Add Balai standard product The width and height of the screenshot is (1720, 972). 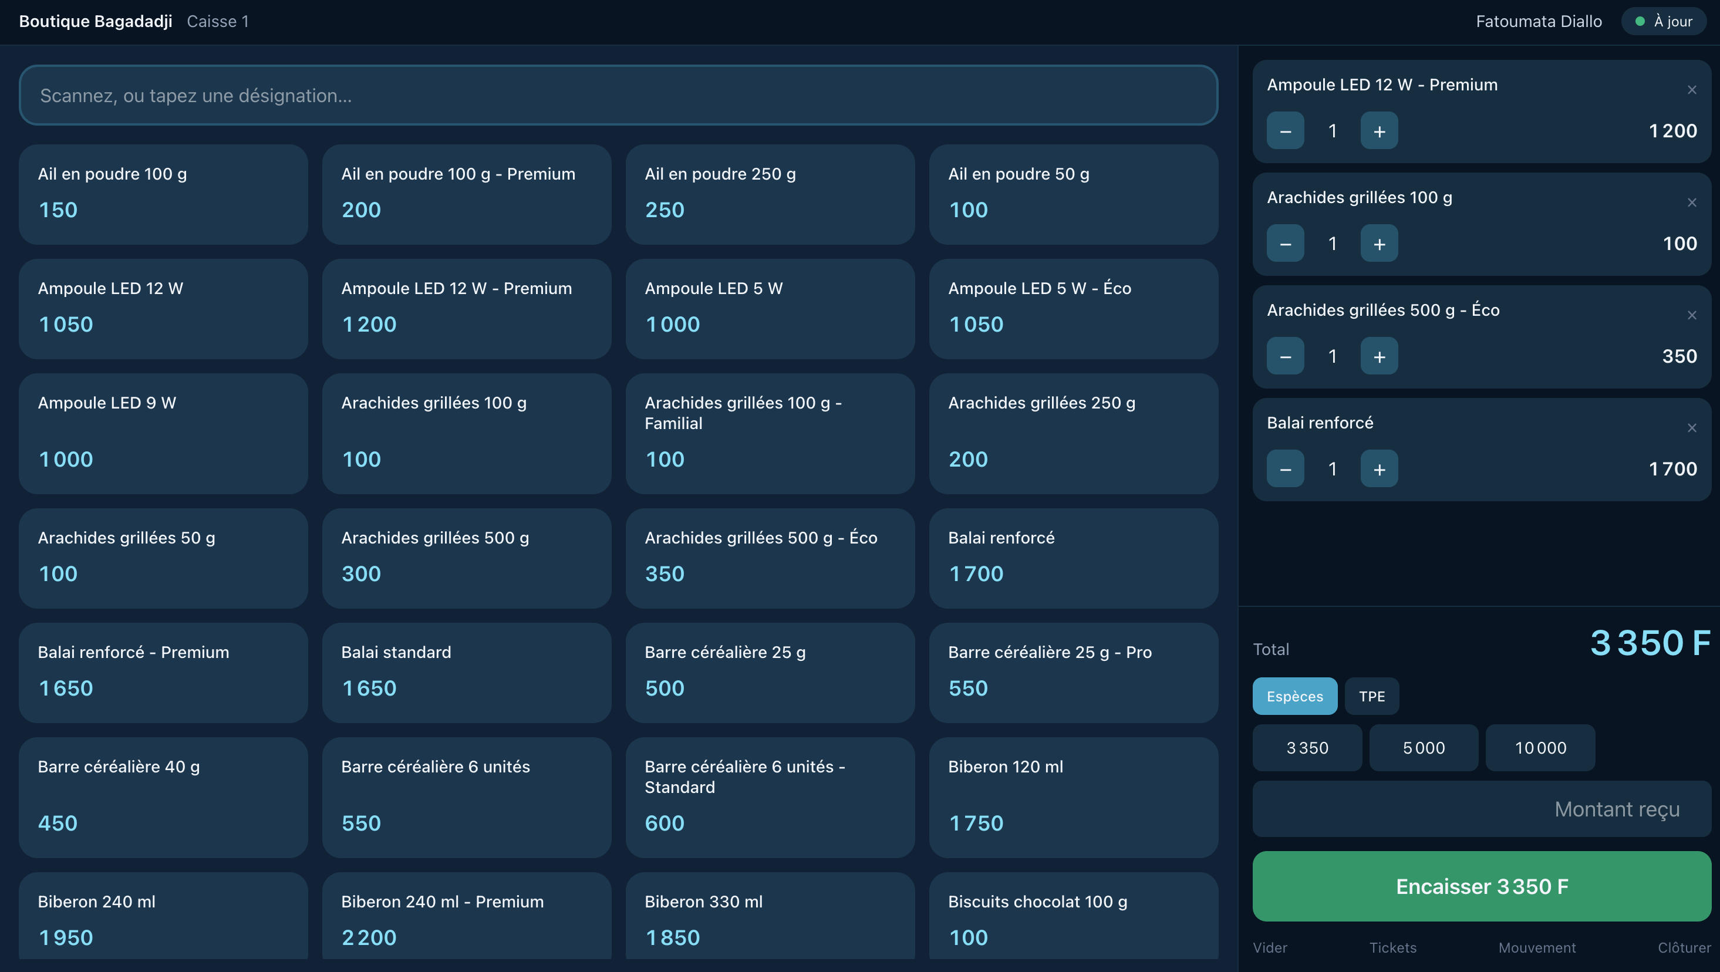[x=466, y=673]
